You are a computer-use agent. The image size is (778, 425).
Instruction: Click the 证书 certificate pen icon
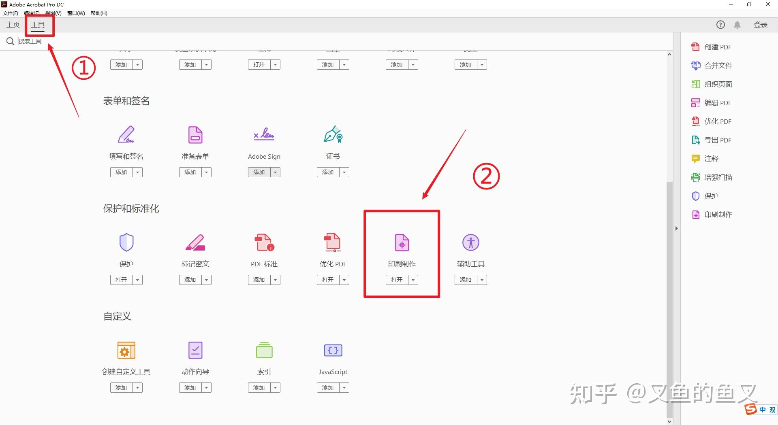click(x=333, y=134)
